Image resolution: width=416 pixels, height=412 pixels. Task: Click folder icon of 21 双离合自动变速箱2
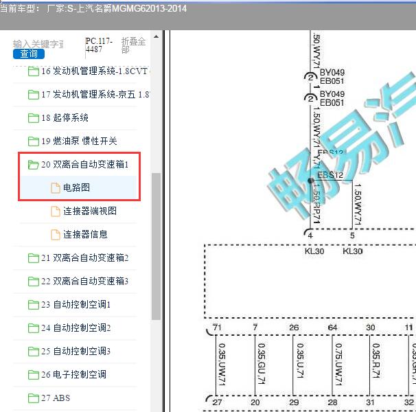pyautogui.click(x=33, y=258)
